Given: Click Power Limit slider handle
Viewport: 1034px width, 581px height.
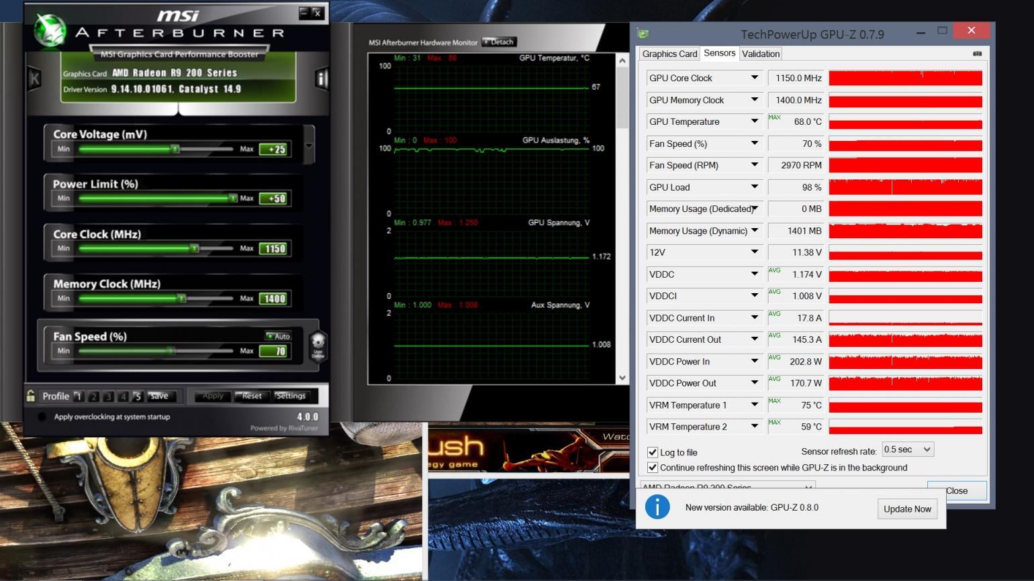Looking at the screenshot, I should (232, 198).
